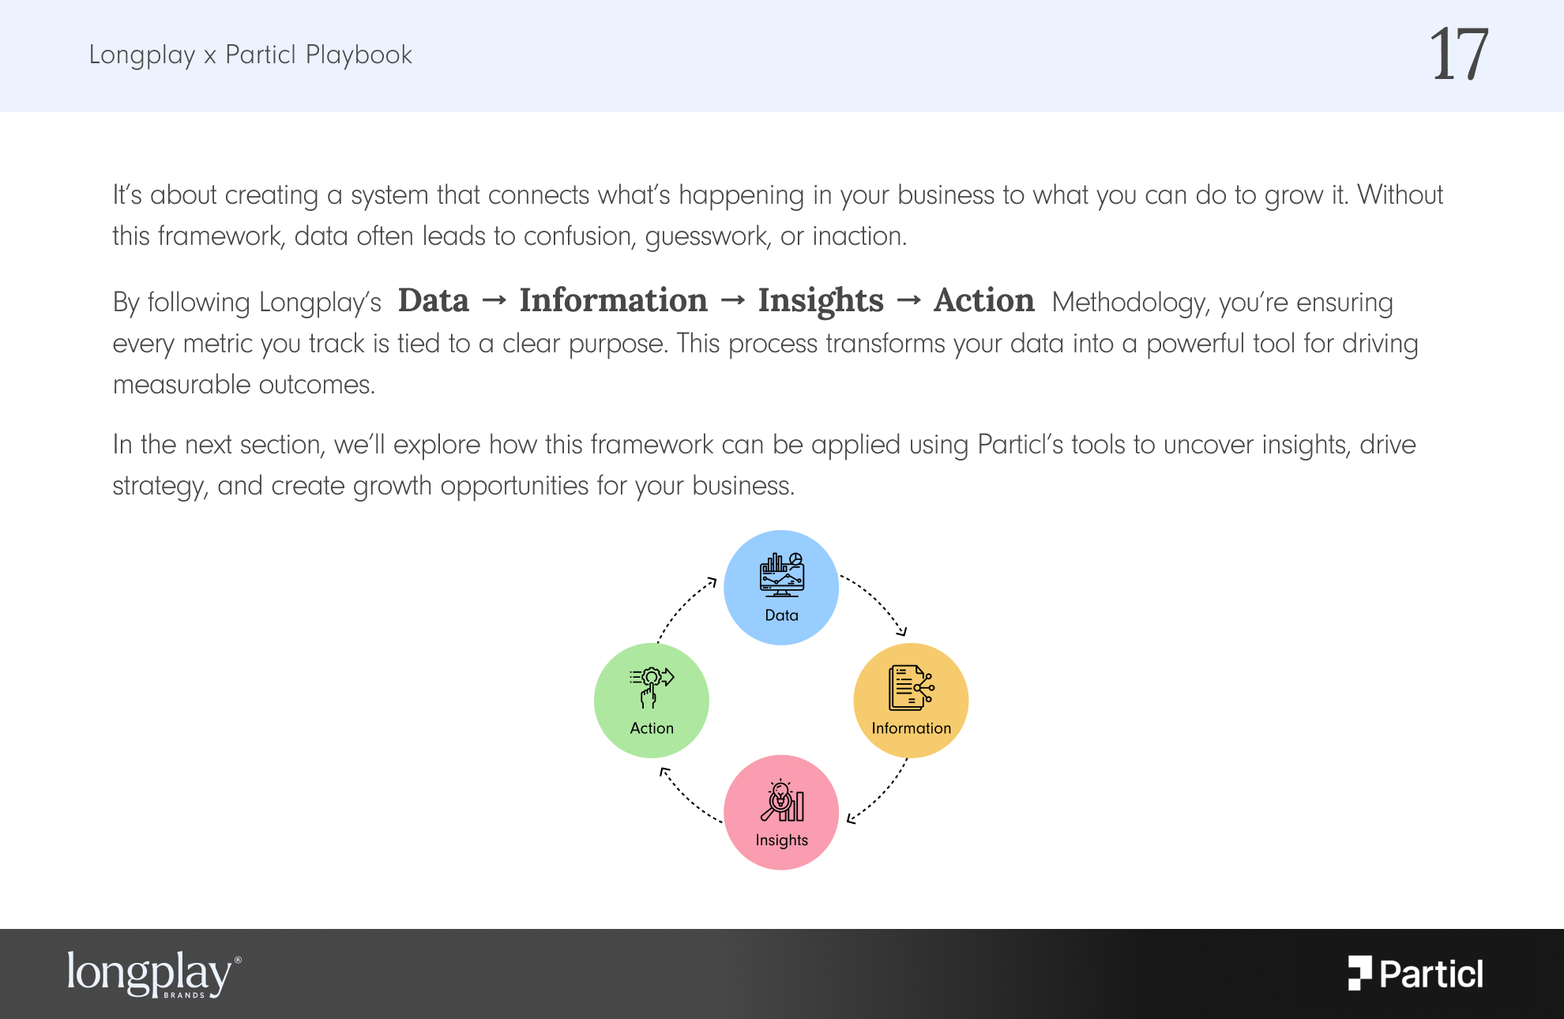Click the Longplay x Particl Playbook header
The image size is (1564, 1019).
coord(250,55)
